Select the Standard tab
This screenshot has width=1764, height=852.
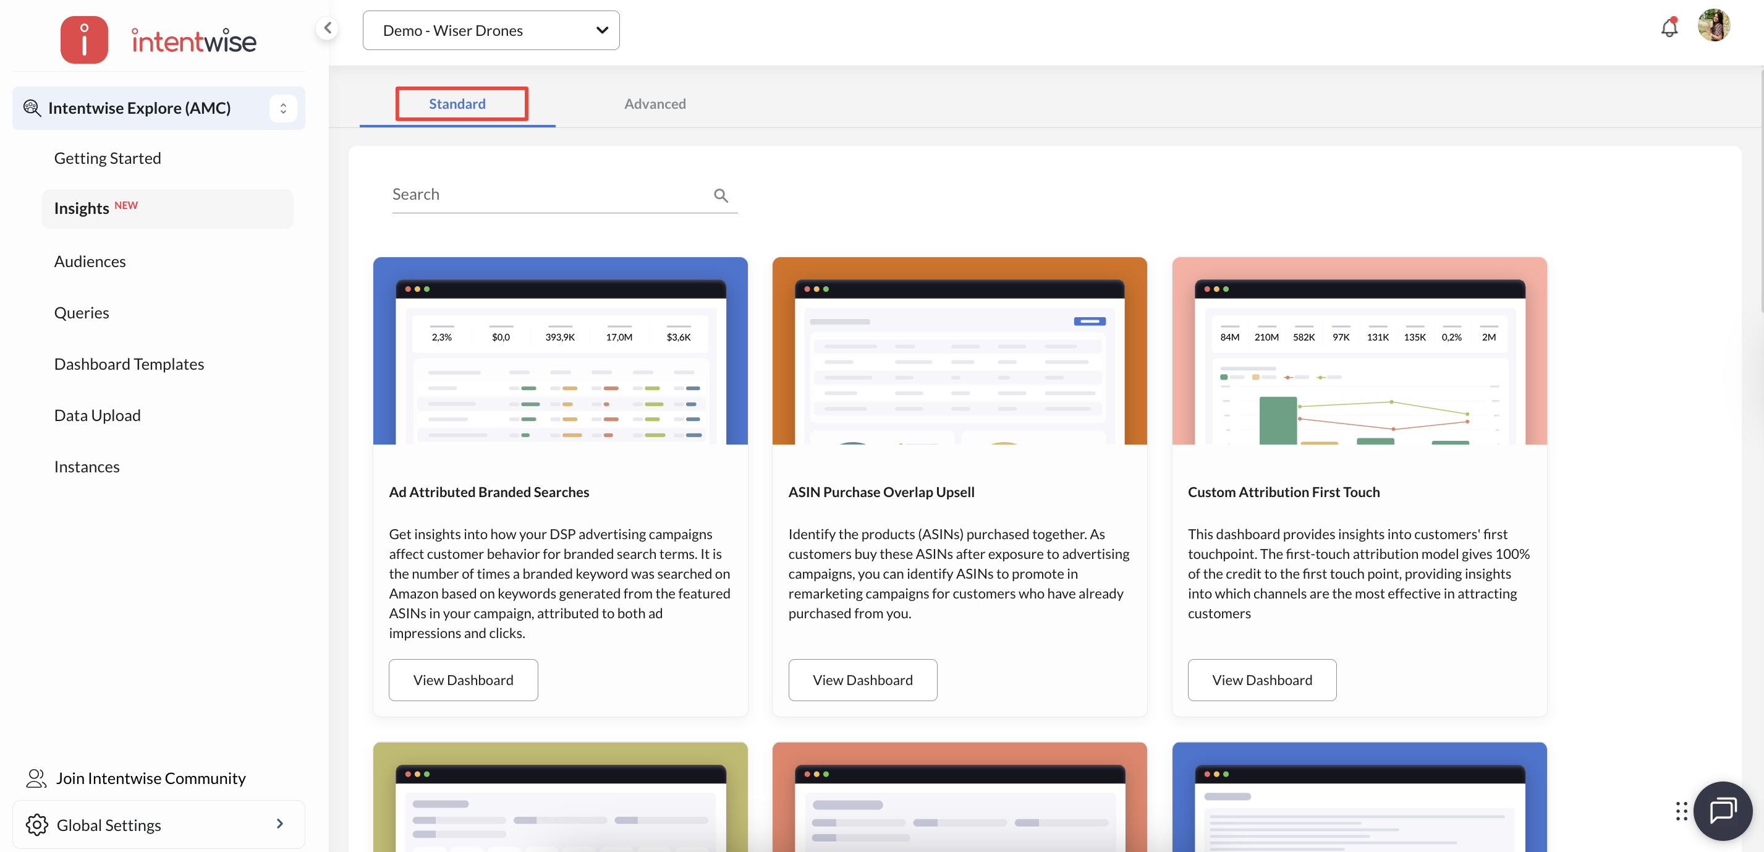[x=457, y=103]
